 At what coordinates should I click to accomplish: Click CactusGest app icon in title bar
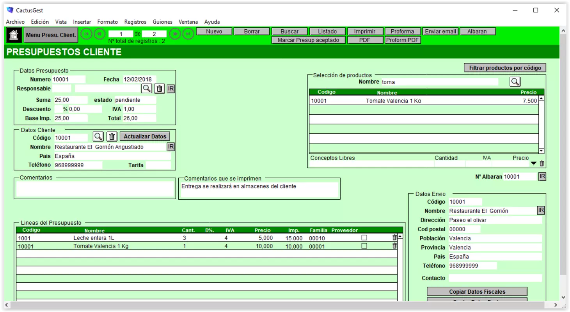click(x=10, y=10)
